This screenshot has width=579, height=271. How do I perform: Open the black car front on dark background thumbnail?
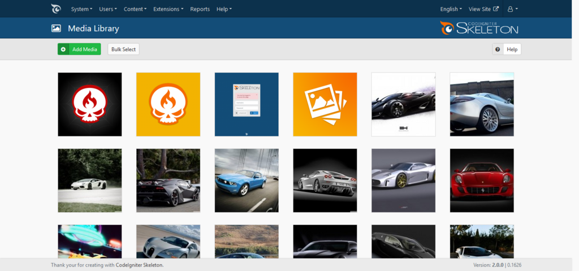[x=325, y=241]
